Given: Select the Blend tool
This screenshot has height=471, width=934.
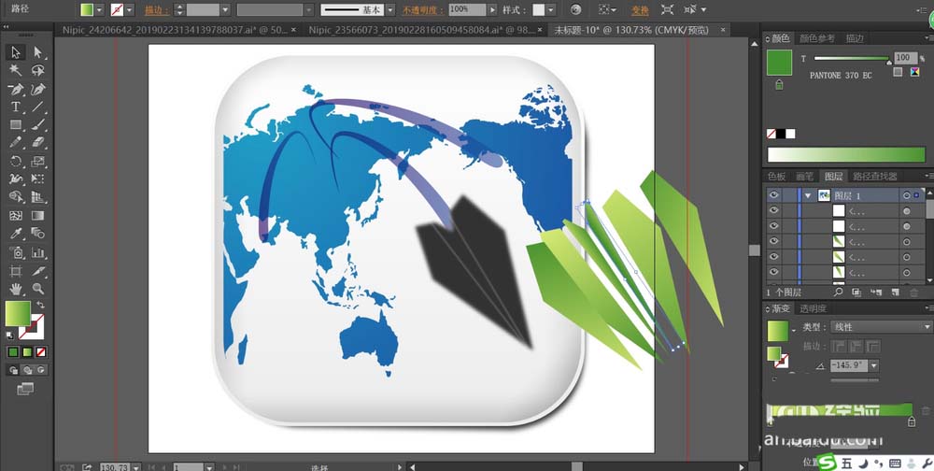Looking at the screenshot, I should (x=38, y=234).
